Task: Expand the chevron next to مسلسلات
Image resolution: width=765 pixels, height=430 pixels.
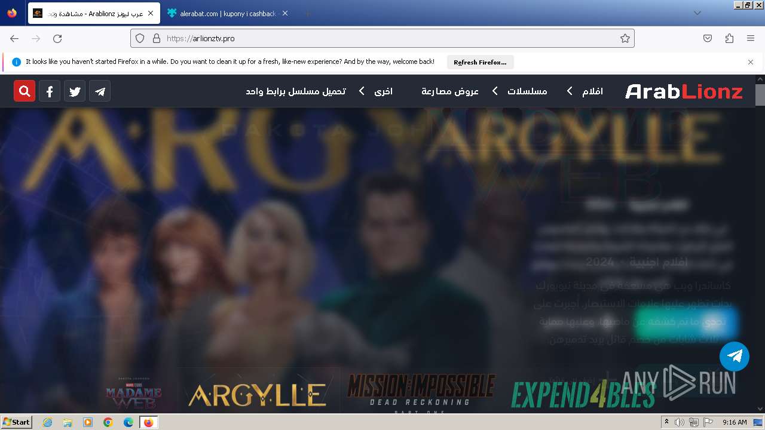Action: [495, 91]
